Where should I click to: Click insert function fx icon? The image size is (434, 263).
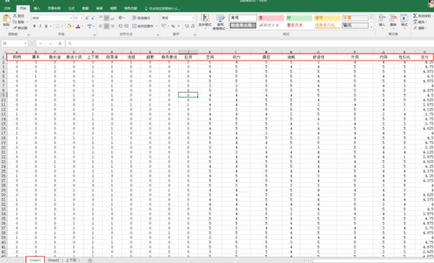coord(60,43)
